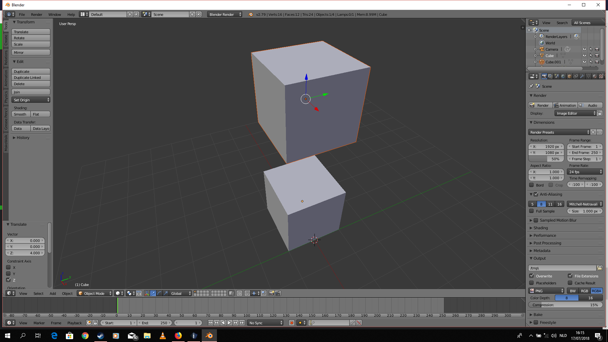
Task: Toggle the 3D manipulator widget icon
Action: click(x=147, y=293)
